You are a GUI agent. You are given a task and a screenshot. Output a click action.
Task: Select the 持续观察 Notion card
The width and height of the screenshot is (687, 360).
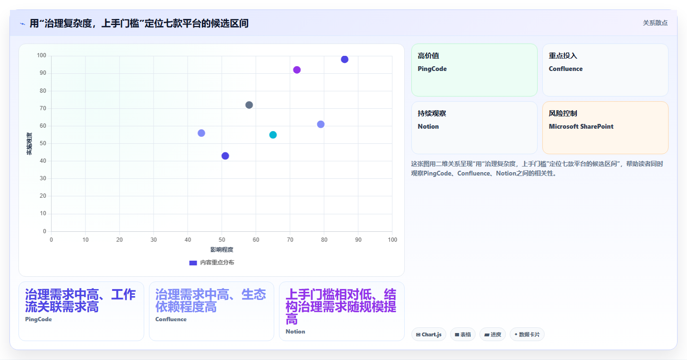[x=474, y=128]
